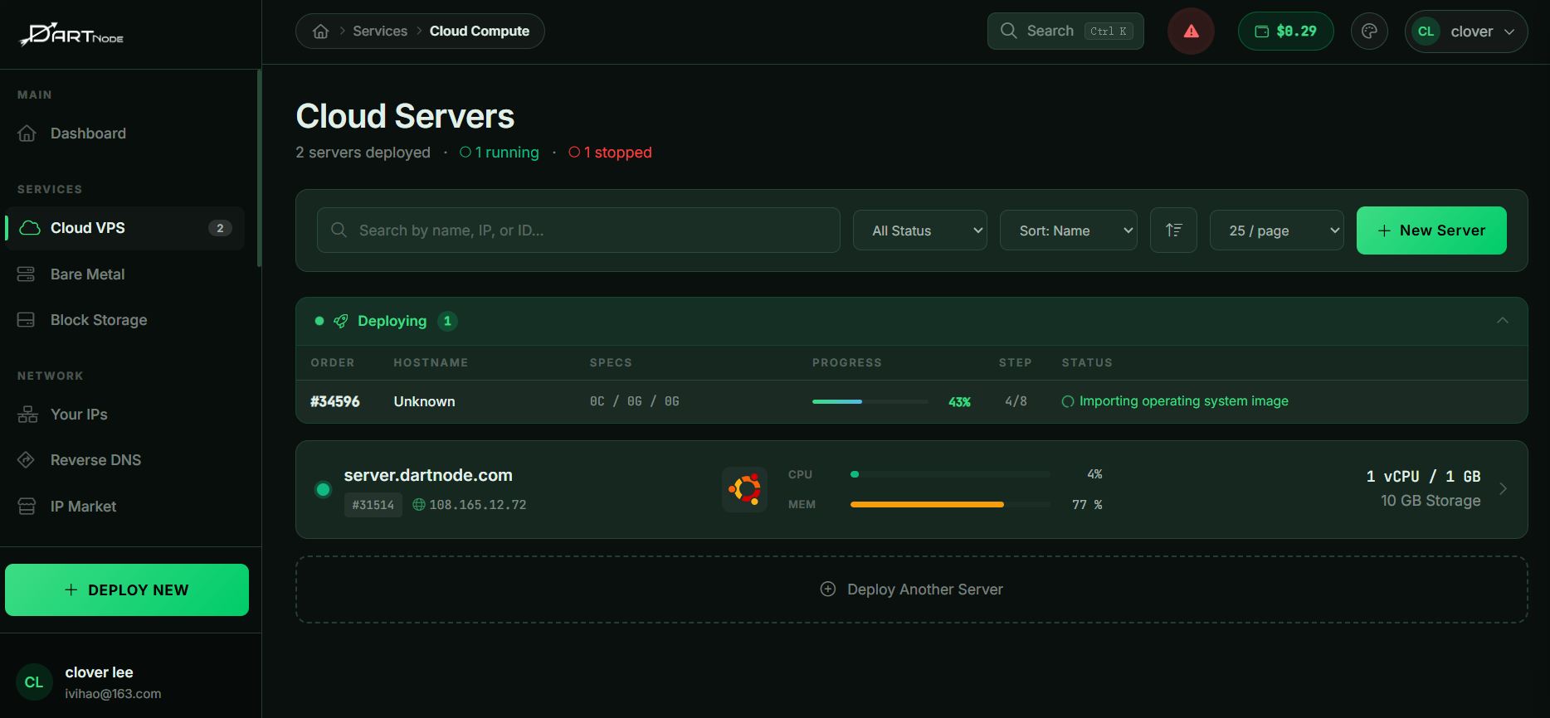Open the home breadcrumb icon

tap(321, 32)
